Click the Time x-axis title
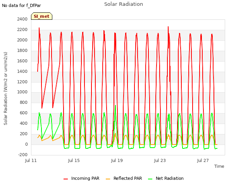 click(x=219, y=166)
